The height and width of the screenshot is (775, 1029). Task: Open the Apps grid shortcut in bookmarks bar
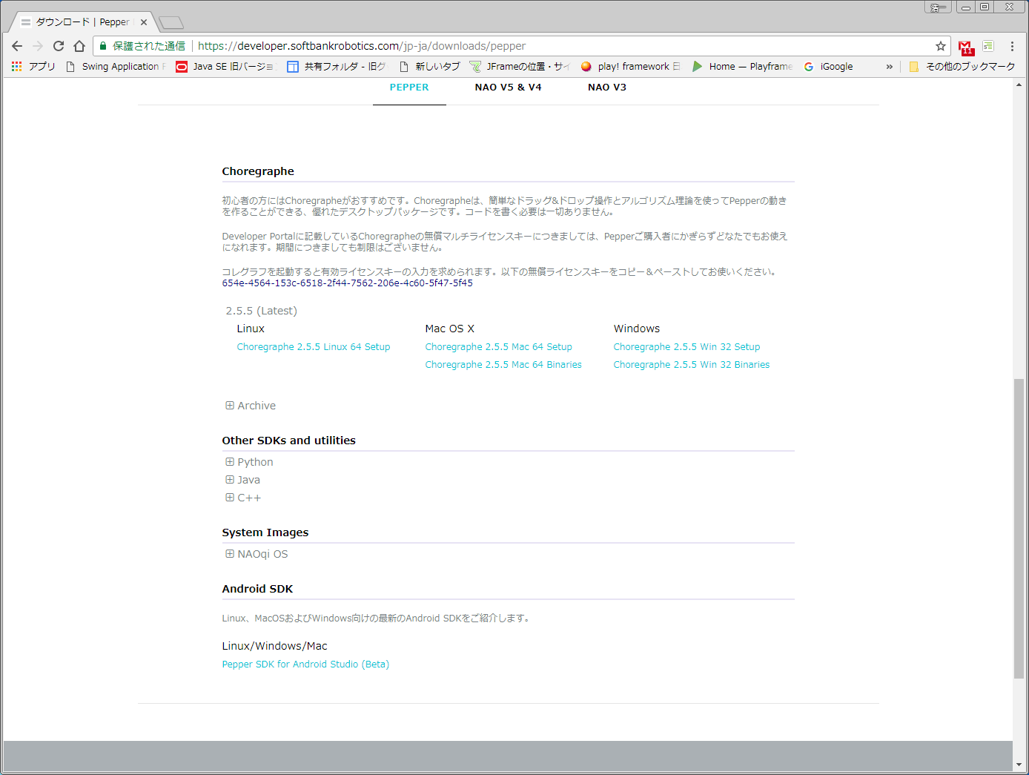click(x=17, y=67)
